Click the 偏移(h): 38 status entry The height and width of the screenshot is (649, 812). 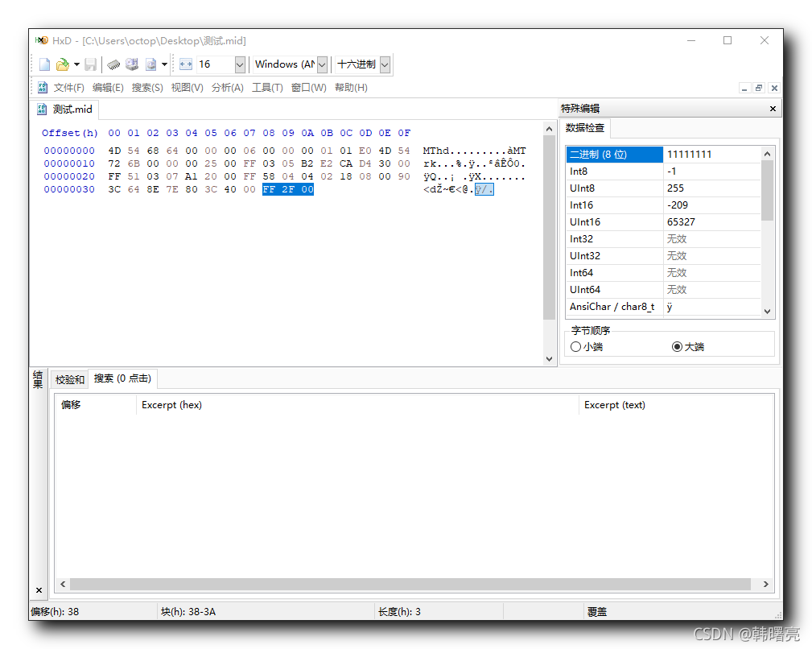tap(55, 612)
